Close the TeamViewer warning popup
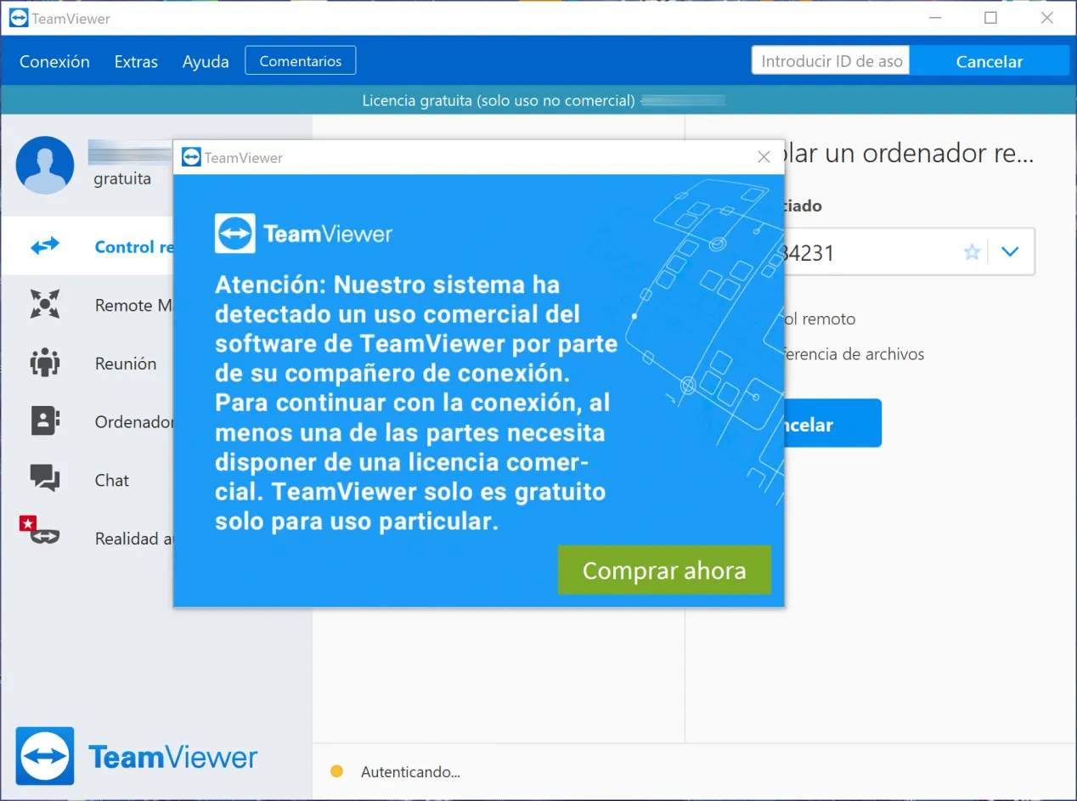Image resolution: width=1077 pixels, height=801 pixels. (x=764, y=157)
